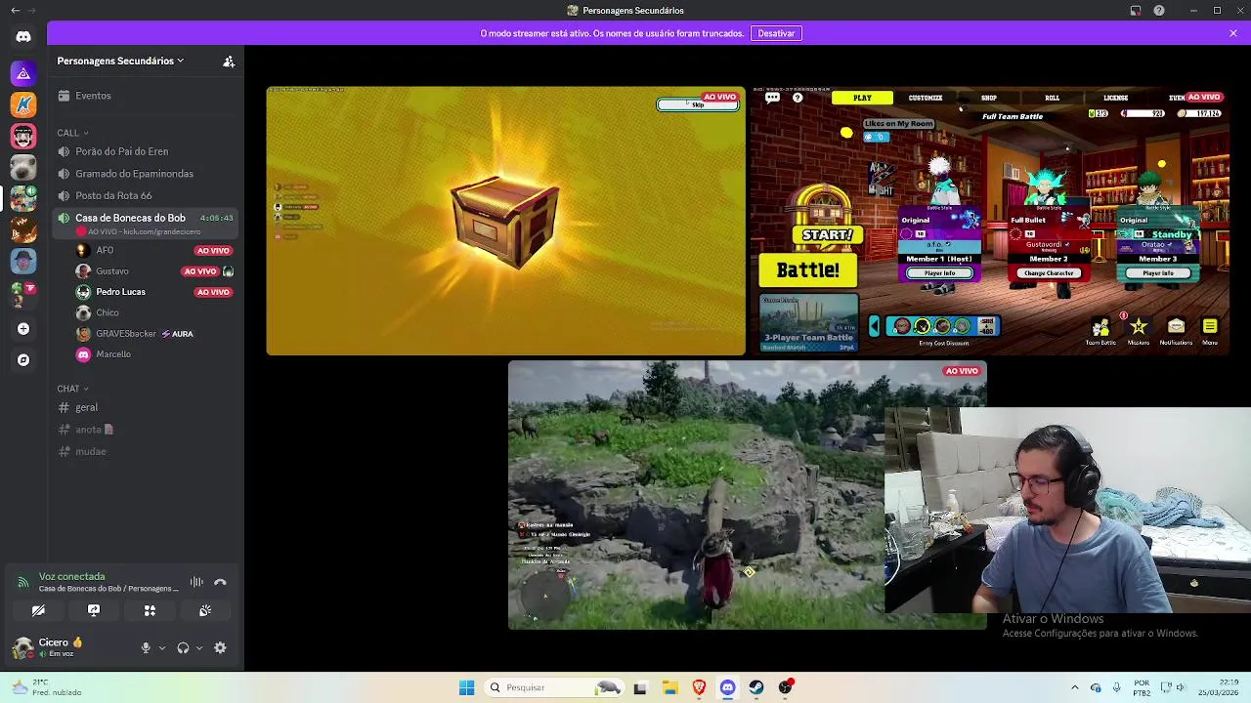Click CUSTOMIZE tab in game stream
Image resolution: width=1251 pixels, height=703 pixels.
click(926, 98)
